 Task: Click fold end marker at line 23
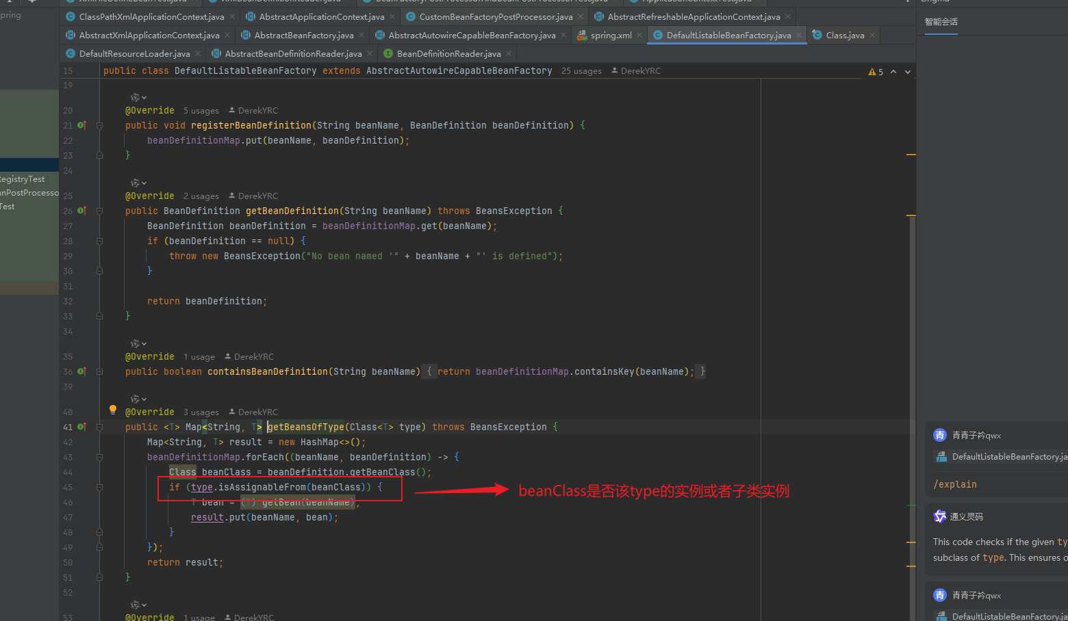(x=99, y=155)
